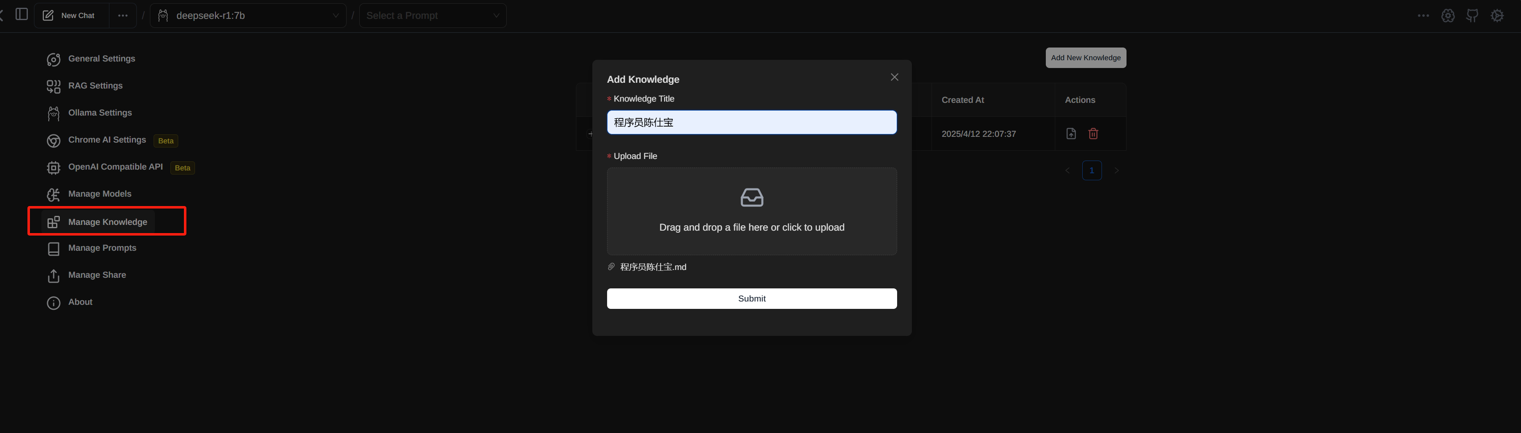This screenshot has height=433, width=1521.
Task: Select Chrome AI Settings
Action: click(x=106, y=140)
